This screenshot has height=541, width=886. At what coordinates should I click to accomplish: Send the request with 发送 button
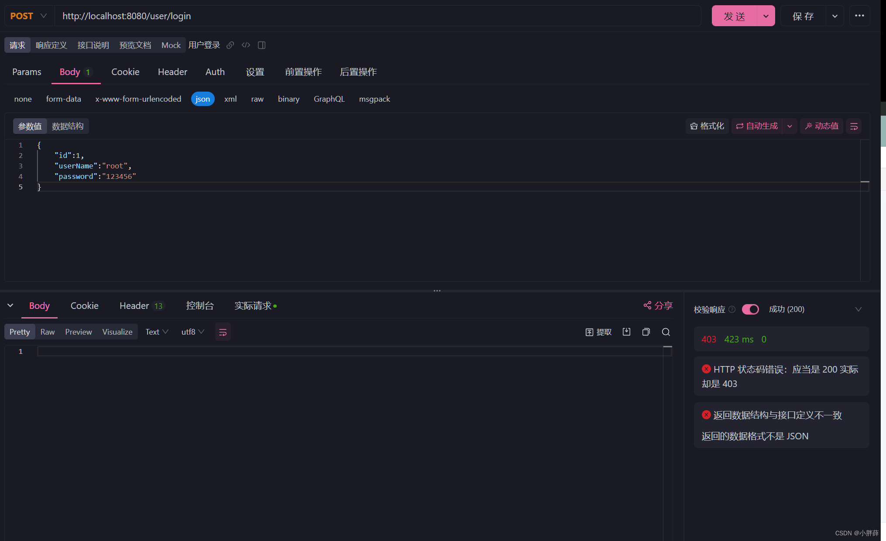tap(735, 16)
